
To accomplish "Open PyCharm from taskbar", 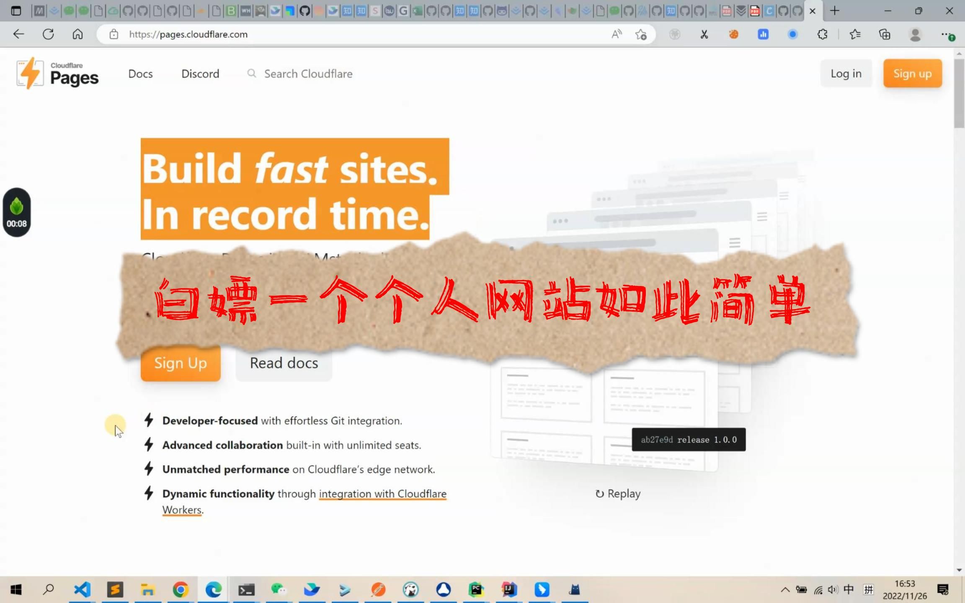I will click(x=476, y=590).
